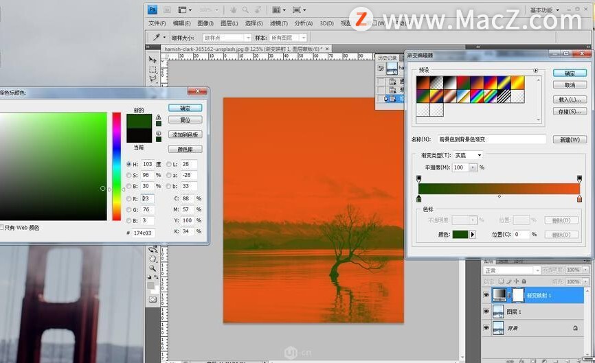The height and width of the screenshot is (363, 595).
Task: Select the R red radio button
Action: 128,198
